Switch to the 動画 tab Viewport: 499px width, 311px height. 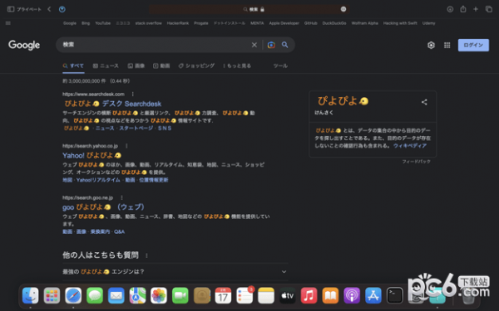161,66
